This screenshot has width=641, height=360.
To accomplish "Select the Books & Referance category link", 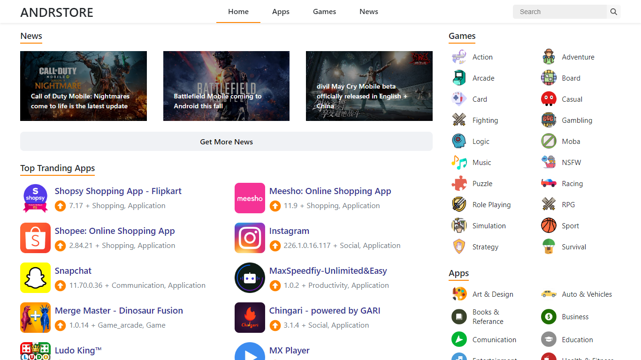I will pyautogui.click(x=488, y=316).
